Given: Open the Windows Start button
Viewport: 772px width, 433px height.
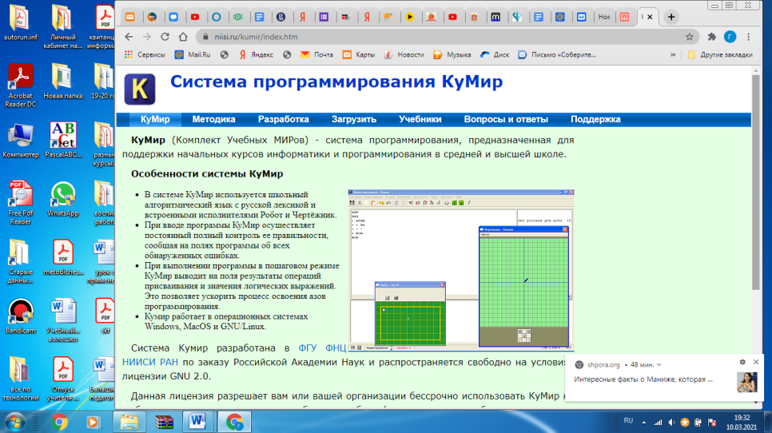Looking at the screenshot, I should [x=14, y=422].
